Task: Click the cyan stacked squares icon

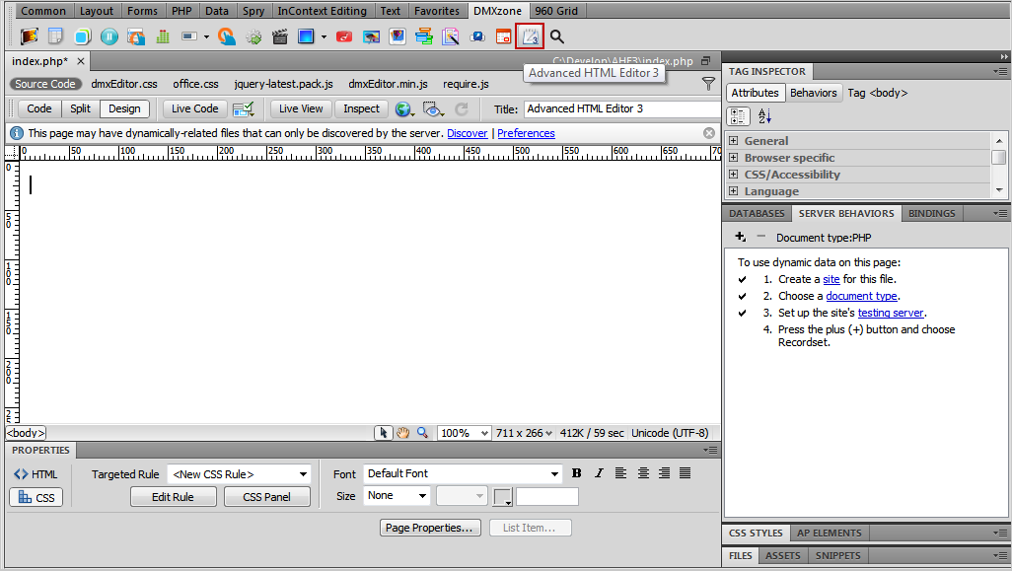Action: coord(82,36)
